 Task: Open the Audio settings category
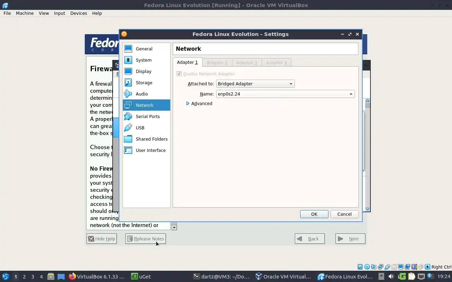click(x=146, y=94)
